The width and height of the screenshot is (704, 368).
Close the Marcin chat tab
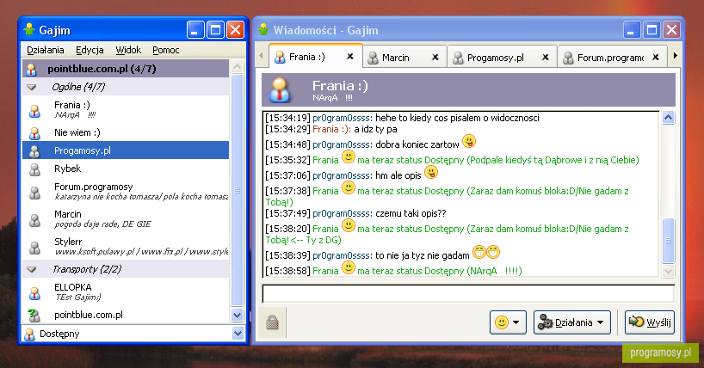(435, 57)
